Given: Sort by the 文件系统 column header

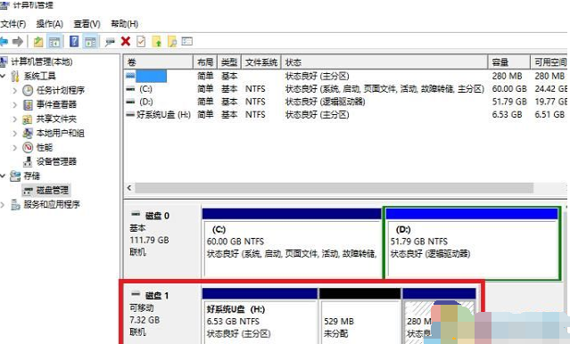Looking at the screenshot, I should tap(261, 62).
